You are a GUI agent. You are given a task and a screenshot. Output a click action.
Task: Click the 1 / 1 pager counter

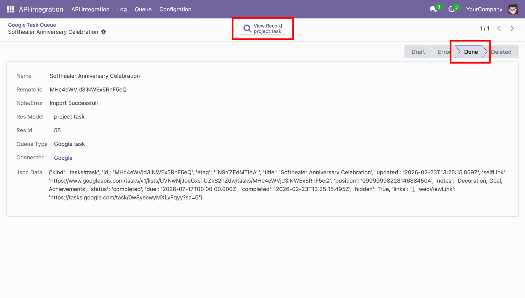click(x=484, y=28)
